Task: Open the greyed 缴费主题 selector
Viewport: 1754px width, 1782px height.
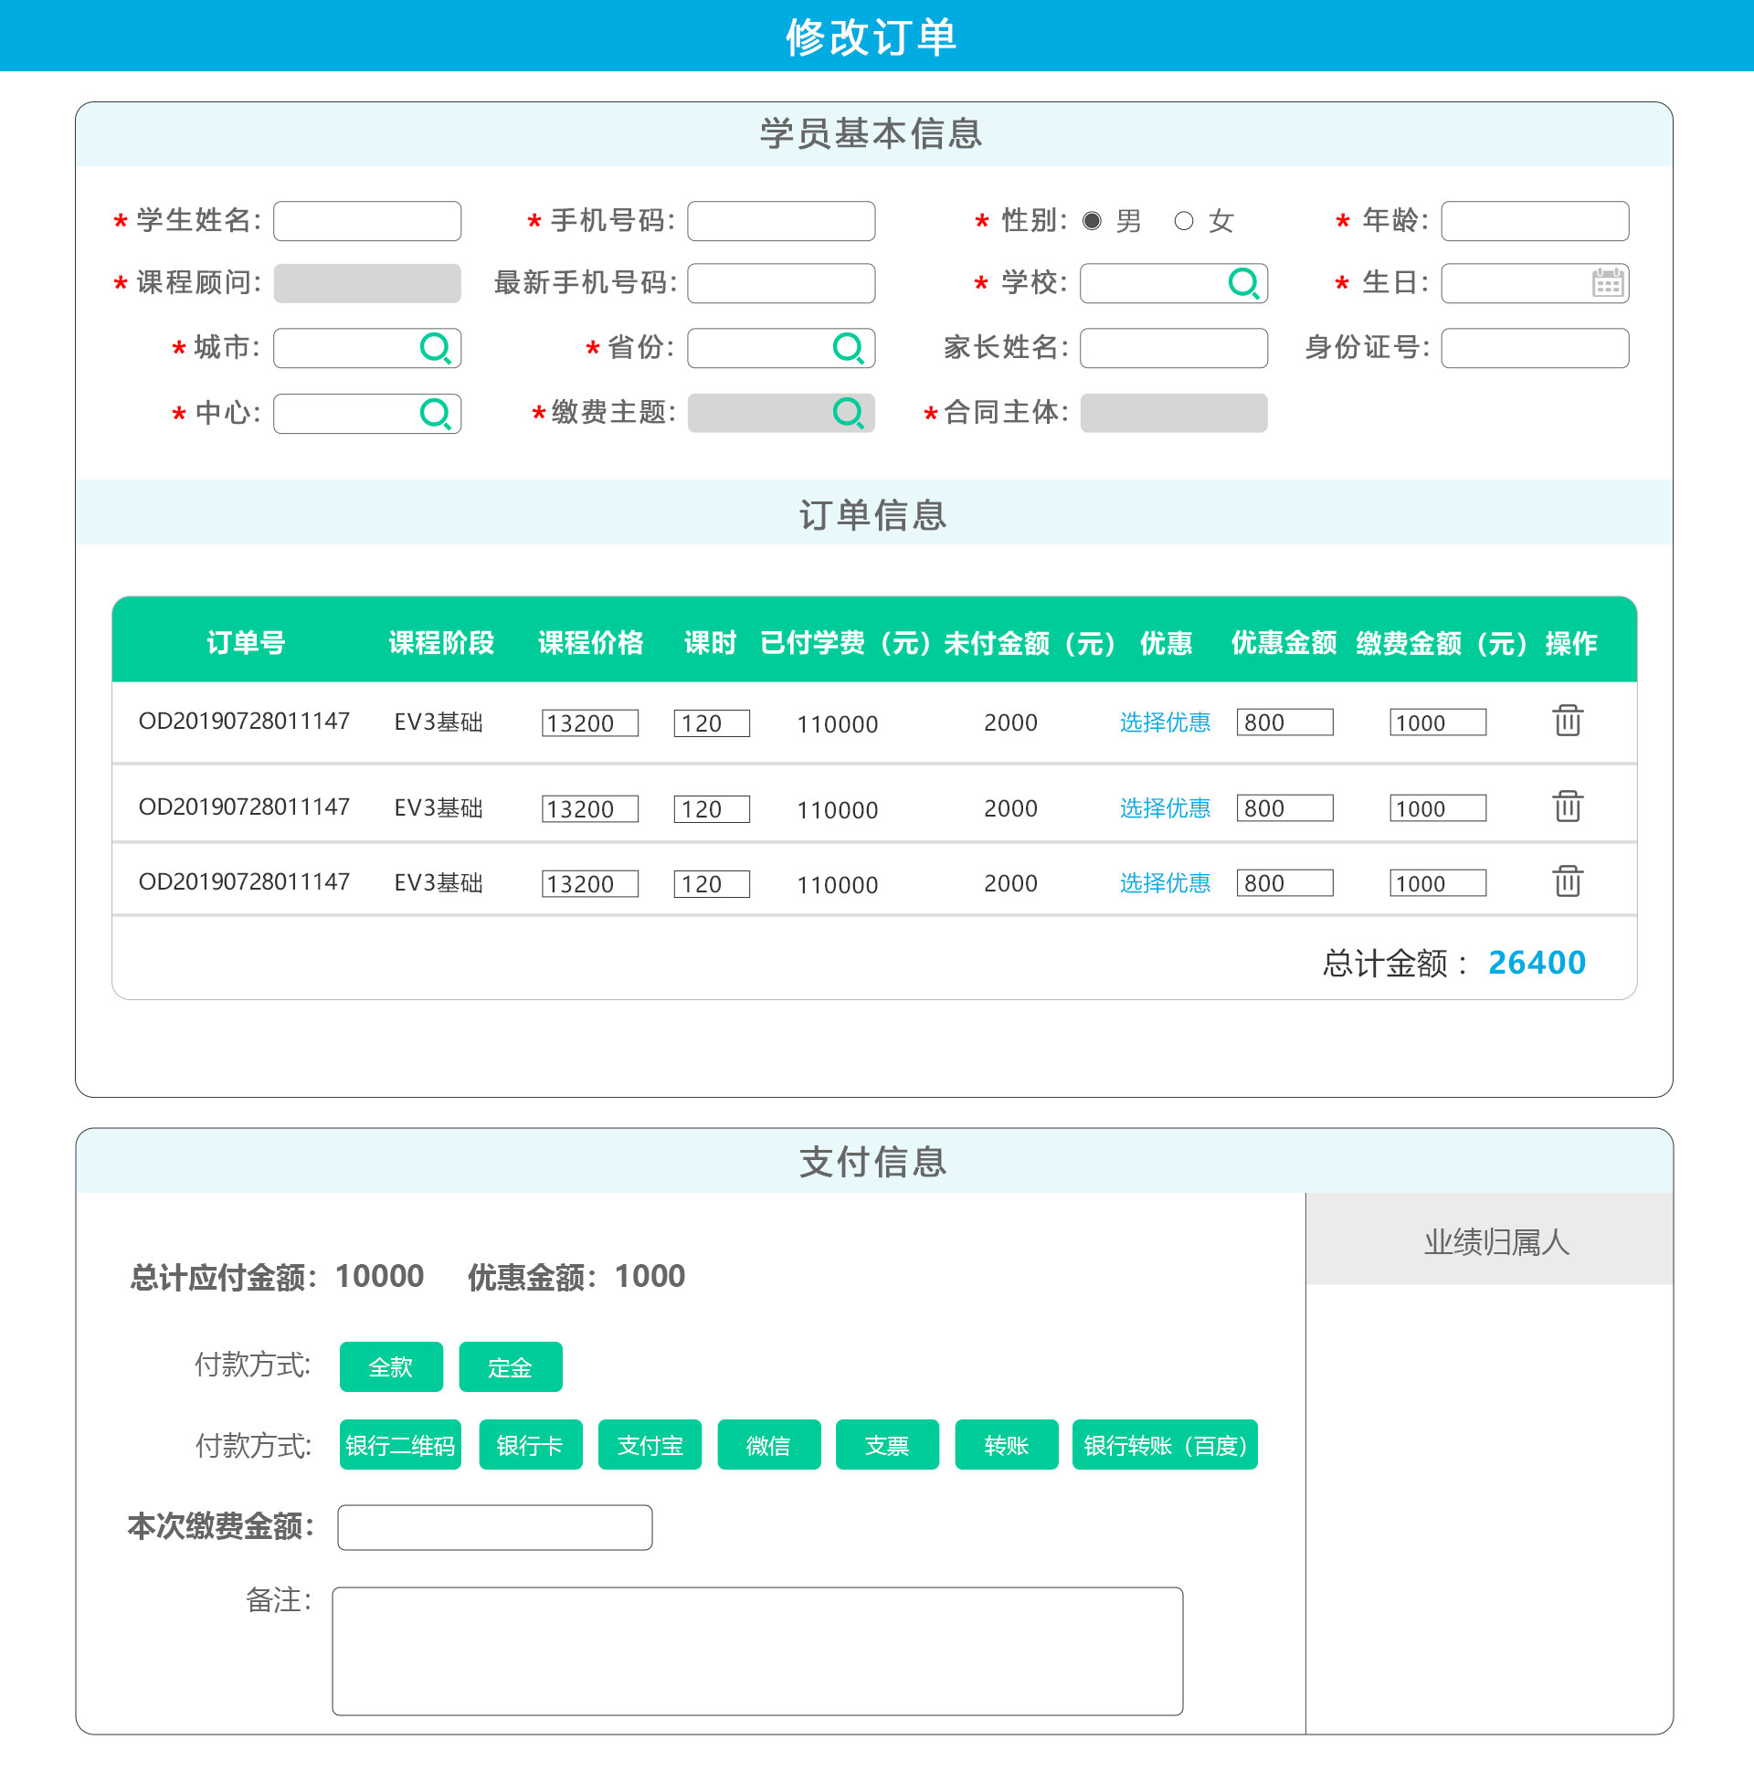Action: (781, 414)
